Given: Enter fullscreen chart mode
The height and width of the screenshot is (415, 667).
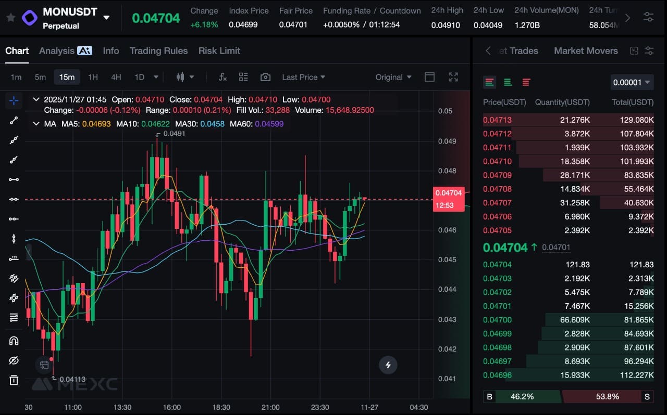Looking at the screenshot, I should [453, 77].
